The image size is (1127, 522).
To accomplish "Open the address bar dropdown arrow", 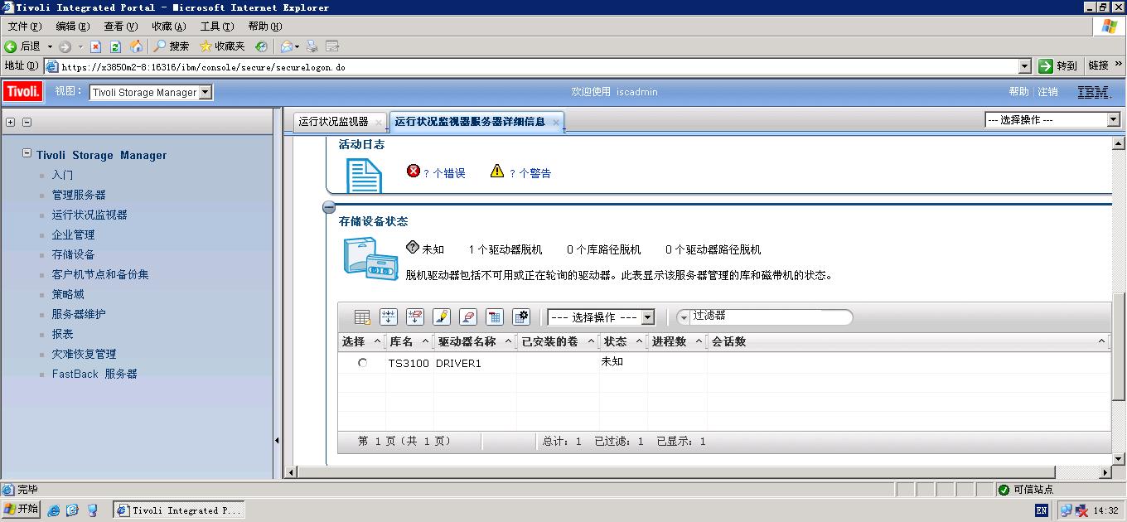I will click(x=1024, y=66).
